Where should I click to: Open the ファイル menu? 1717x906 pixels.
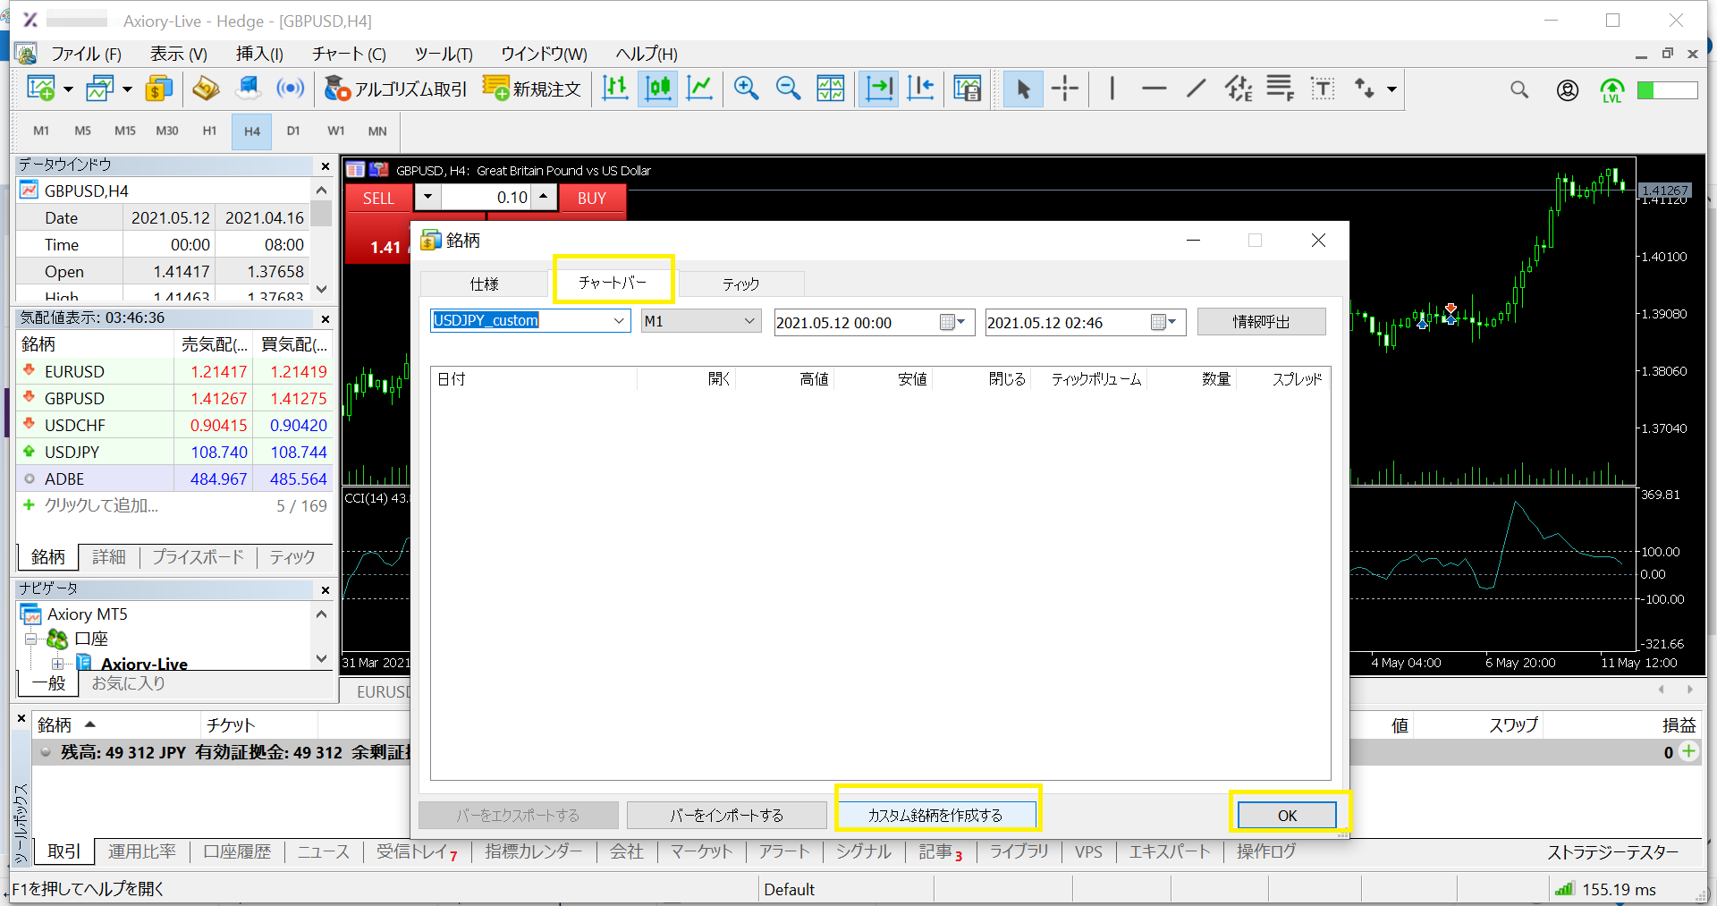tap(86, 54)
